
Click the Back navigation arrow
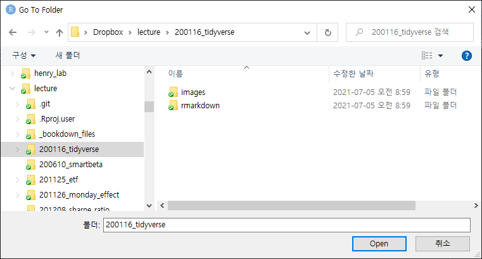pyautogui.click(x=13, y=32)
